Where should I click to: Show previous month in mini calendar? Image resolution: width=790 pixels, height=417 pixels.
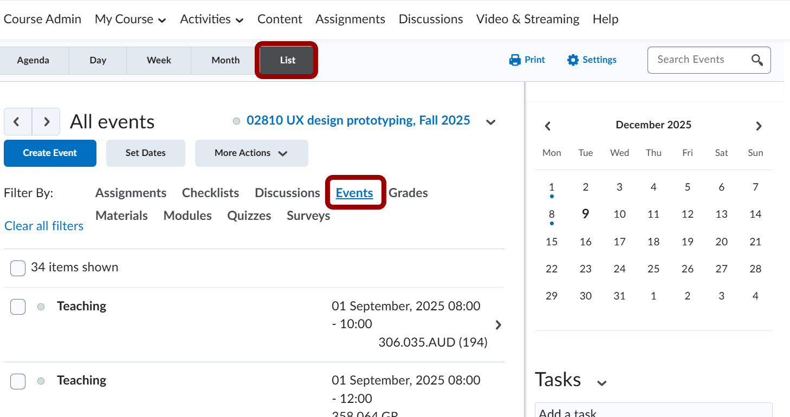point(548,126)
